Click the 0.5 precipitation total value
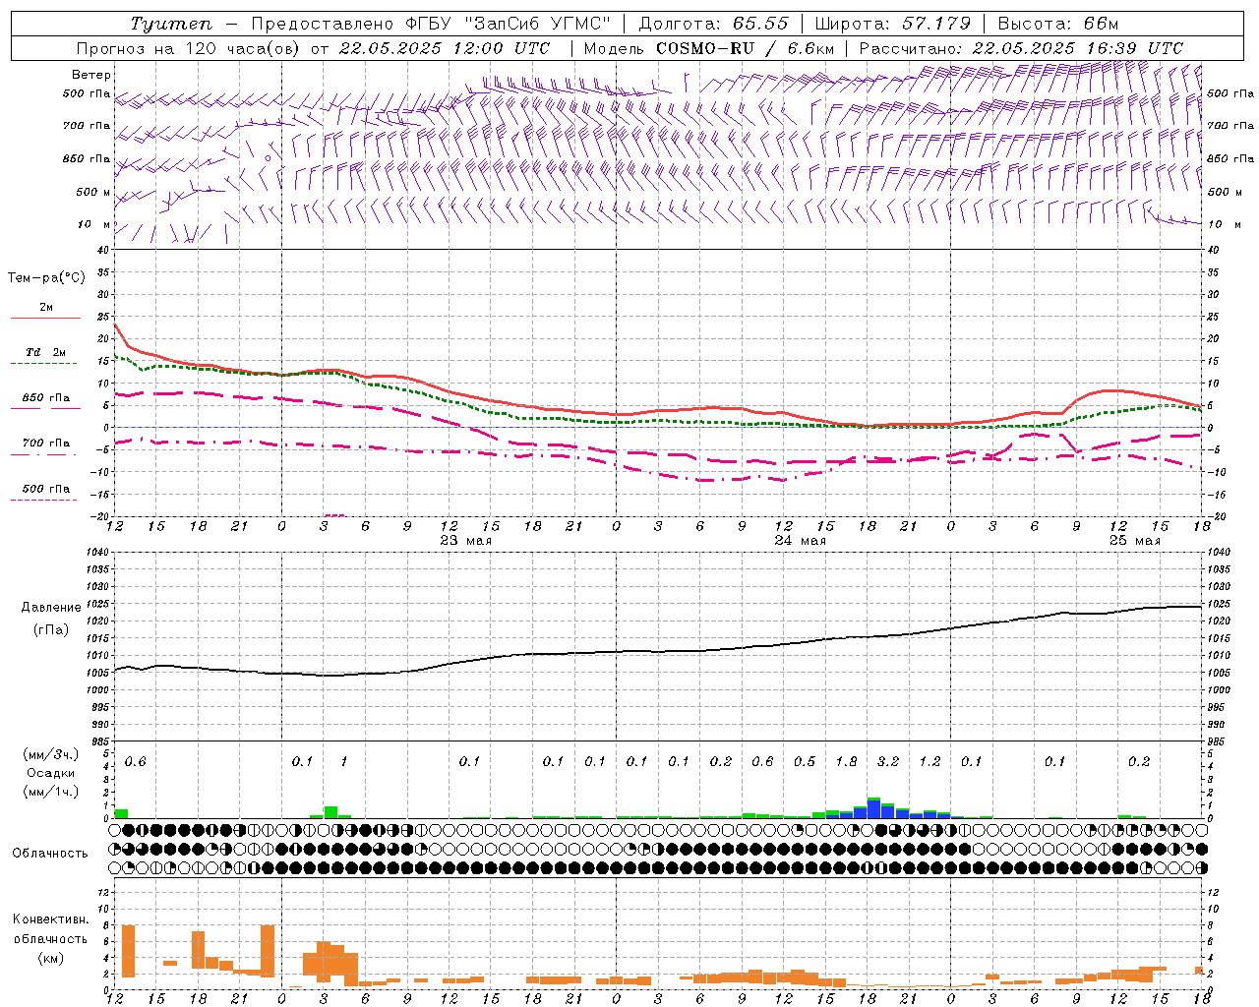The height and width of the screenshot is (1007, 1259). point(805,761)
